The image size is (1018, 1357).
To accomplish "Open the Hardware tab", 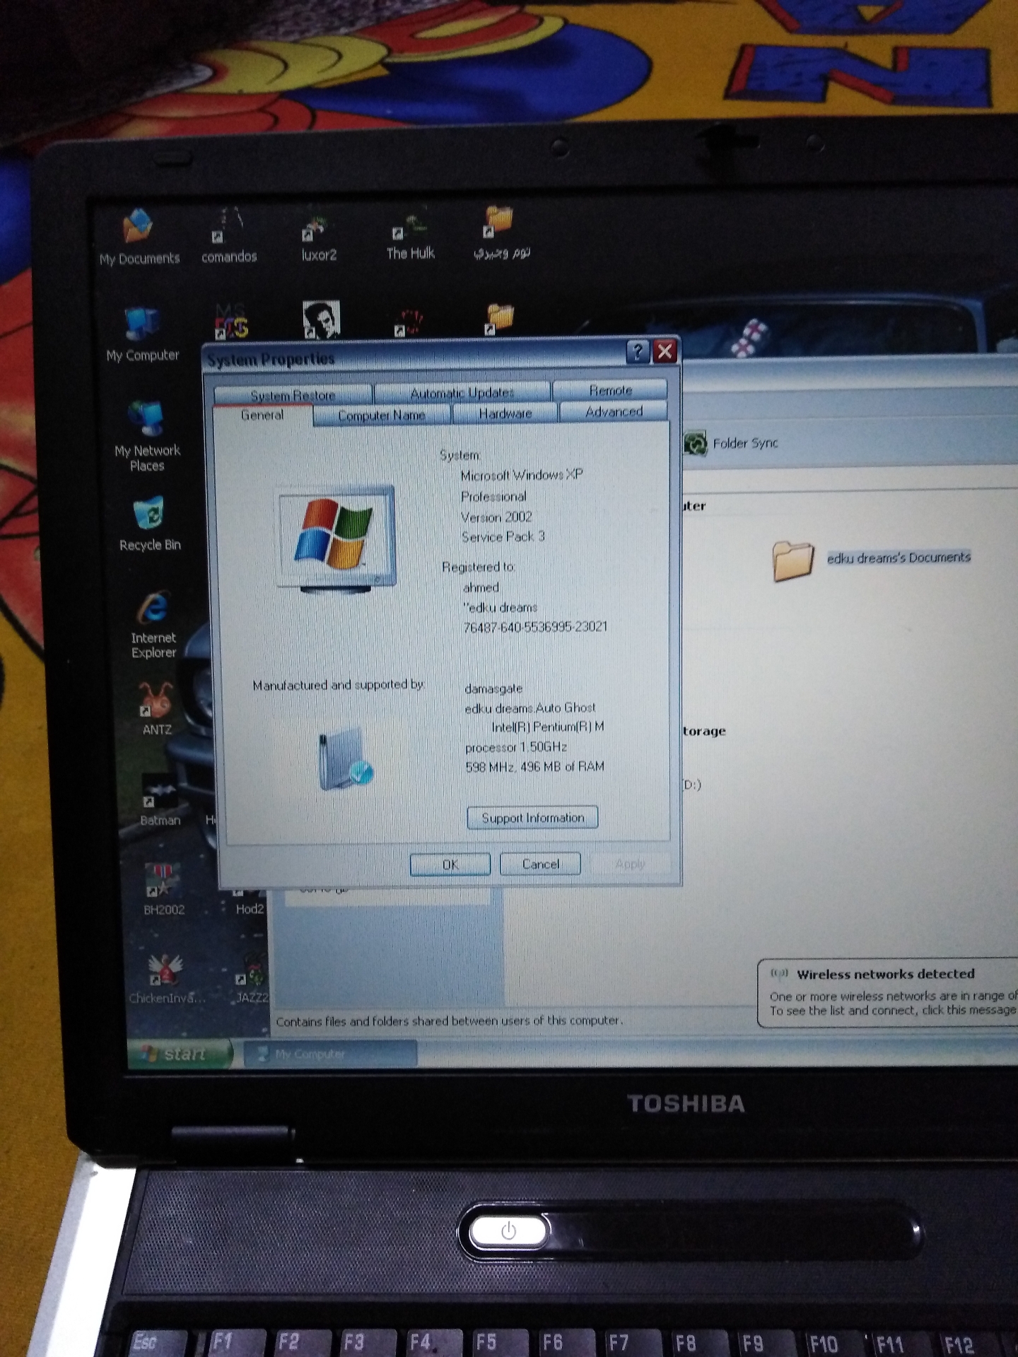I will [505, 413].
